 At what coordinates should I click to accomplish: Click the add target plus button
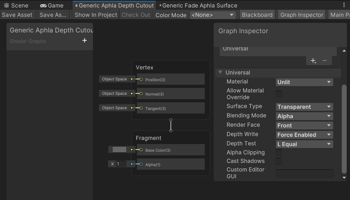tap(313, 60)
